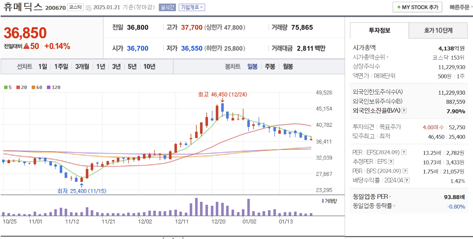Click the 최저 25,400 (11/15) marker on the chart
This screenshot has width=473, height=239.
point(82,191)
